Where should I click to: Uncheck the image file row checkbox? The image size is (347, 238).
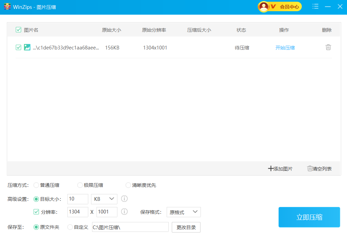point(18,47)
